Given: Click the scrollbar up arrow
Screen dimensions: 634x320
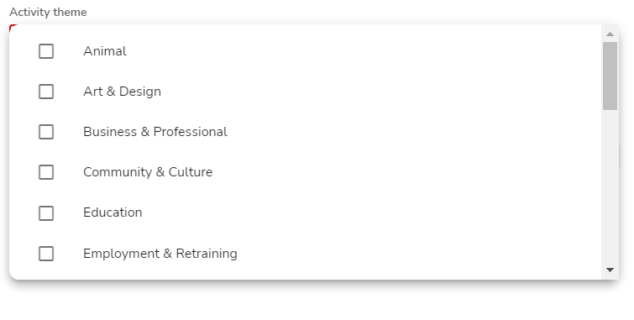Looking at the screenshot, I should [610, 34].
